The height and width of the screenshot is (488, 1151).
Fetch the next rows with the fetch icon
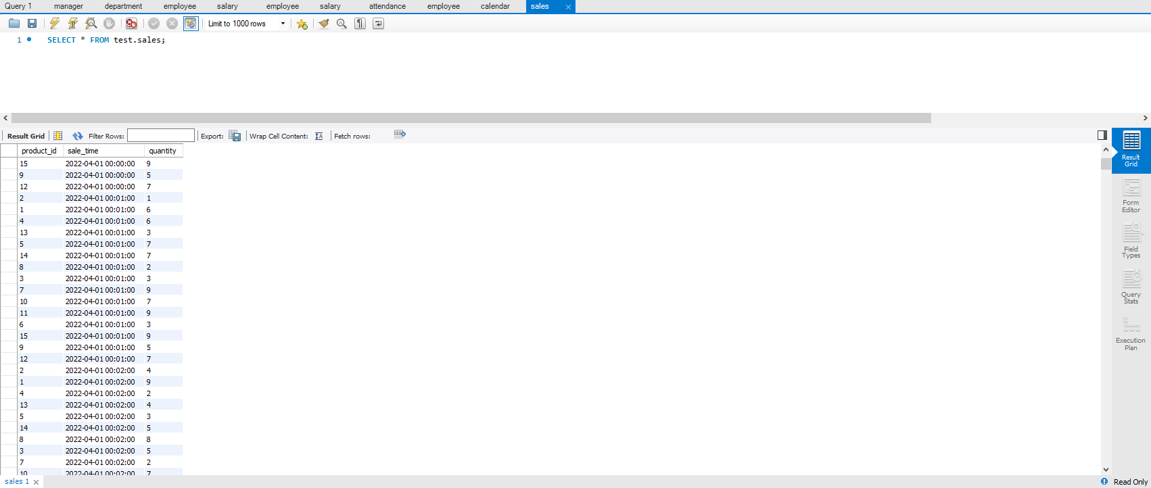[x=400, y=134]
